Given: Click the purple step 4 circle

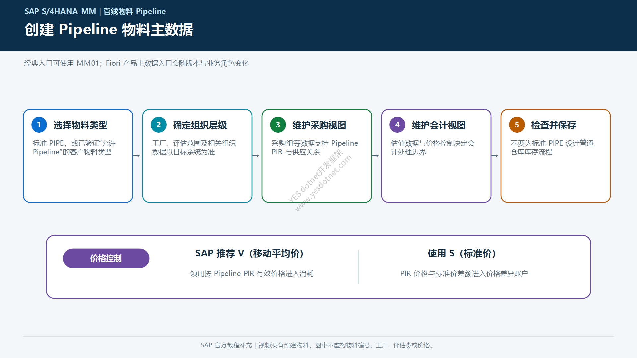Looking at the screenshot, I should pos(397,125).
